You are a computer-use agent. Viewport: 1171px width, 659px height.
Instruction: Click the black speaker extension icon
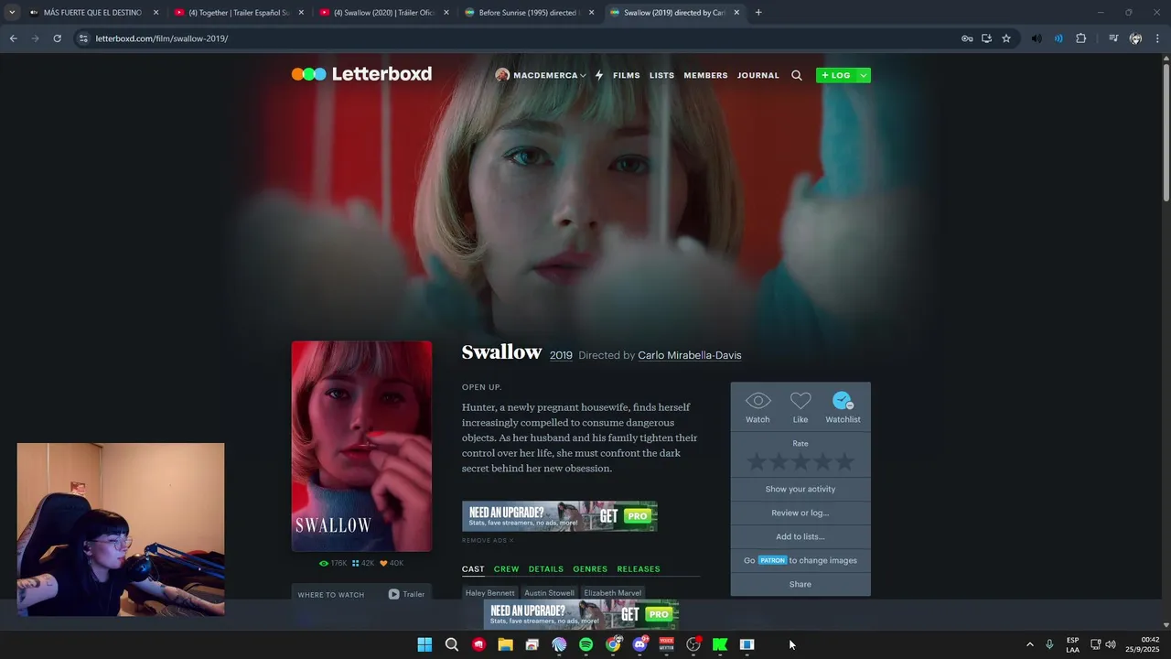coord(1037,38)
